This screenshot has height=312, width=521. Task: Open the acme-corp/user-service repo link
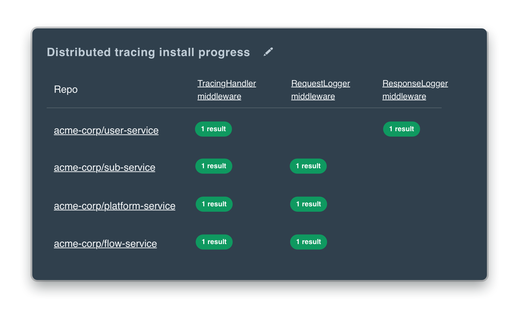pos(106,130)
